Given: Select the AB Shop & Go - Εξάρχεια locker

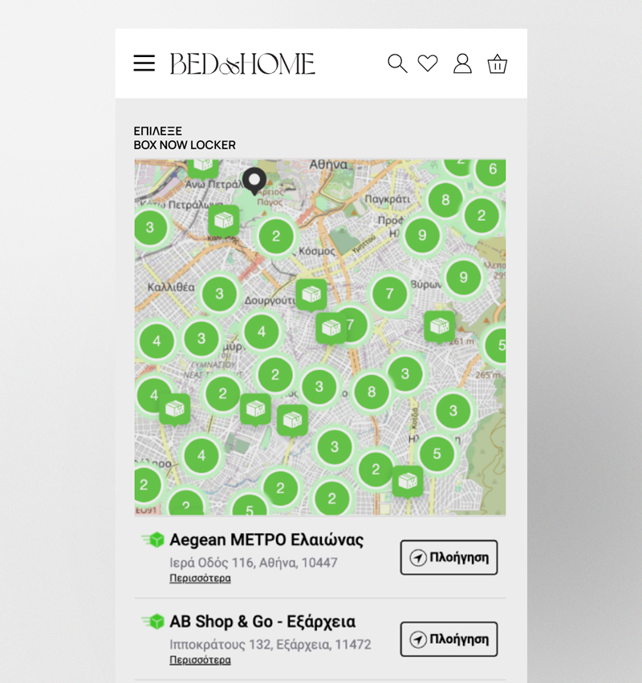Looking at the screenshot, I should coord(262,621).
